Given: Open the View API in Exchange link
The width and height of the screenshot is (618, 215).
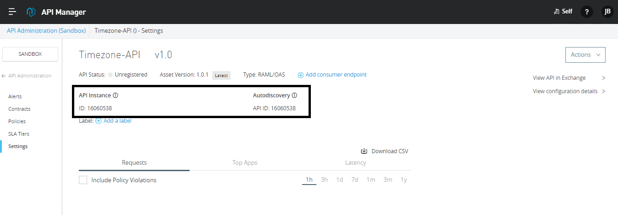Looking at the screenshot, I should tap(559, 78).
